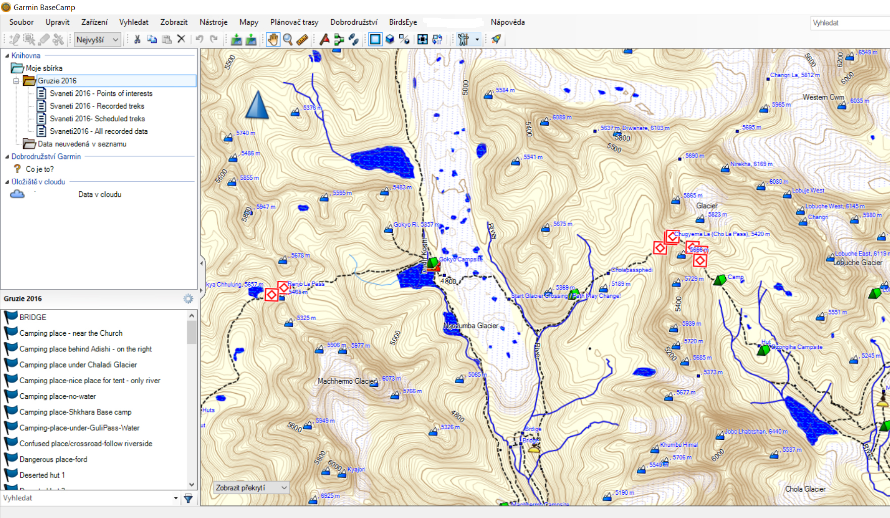
Task: Select Svaneti 2016- Scheduled treks list
Action: (x=98, y=119)
